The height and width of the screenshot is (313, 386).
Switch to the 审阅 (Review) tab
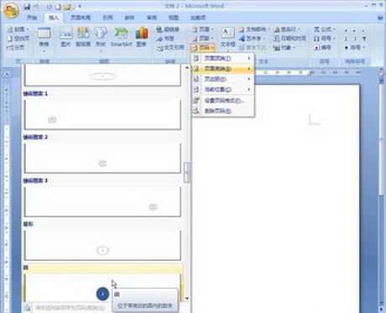152,18
